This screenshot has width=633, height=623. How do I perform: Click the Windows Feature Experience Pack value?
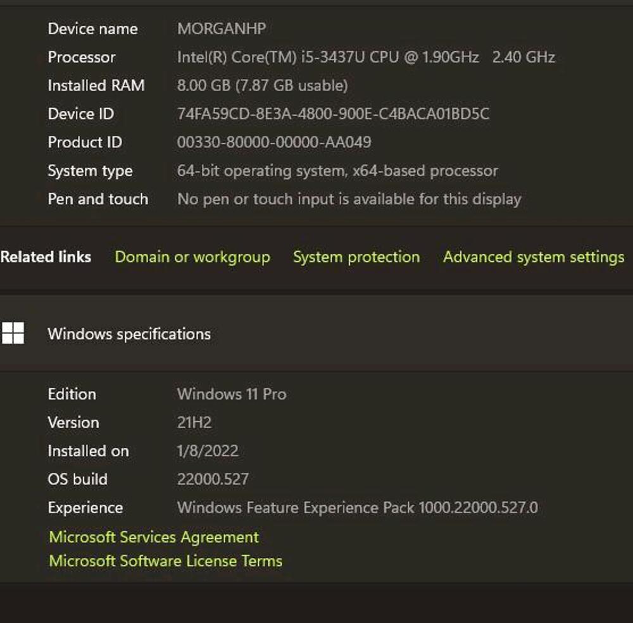357,507
